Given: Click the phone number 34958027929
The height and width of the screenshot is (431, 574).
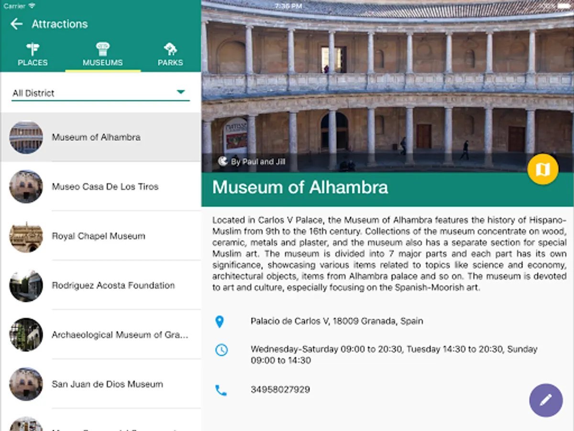Looking at the screenshot, I should (280, 389).
